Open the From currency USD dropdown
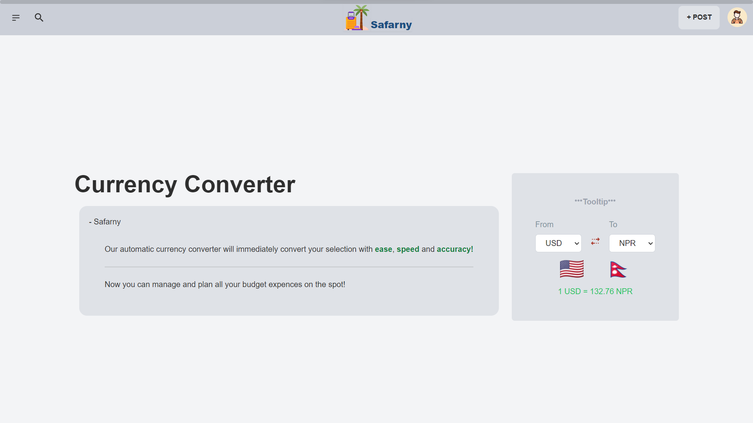 (x=558, y=243)
